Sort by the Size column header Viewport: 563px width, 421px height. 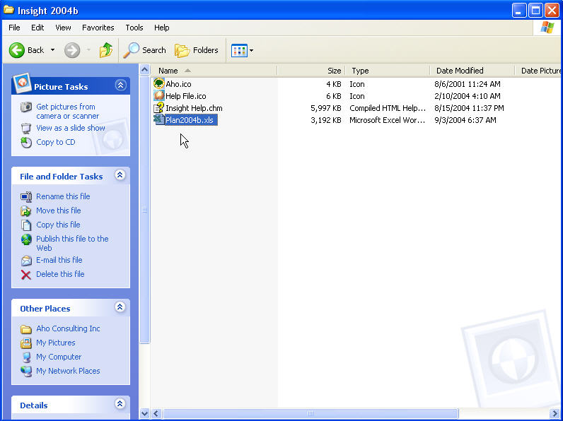pyautogui.click(x=311, y=71)
